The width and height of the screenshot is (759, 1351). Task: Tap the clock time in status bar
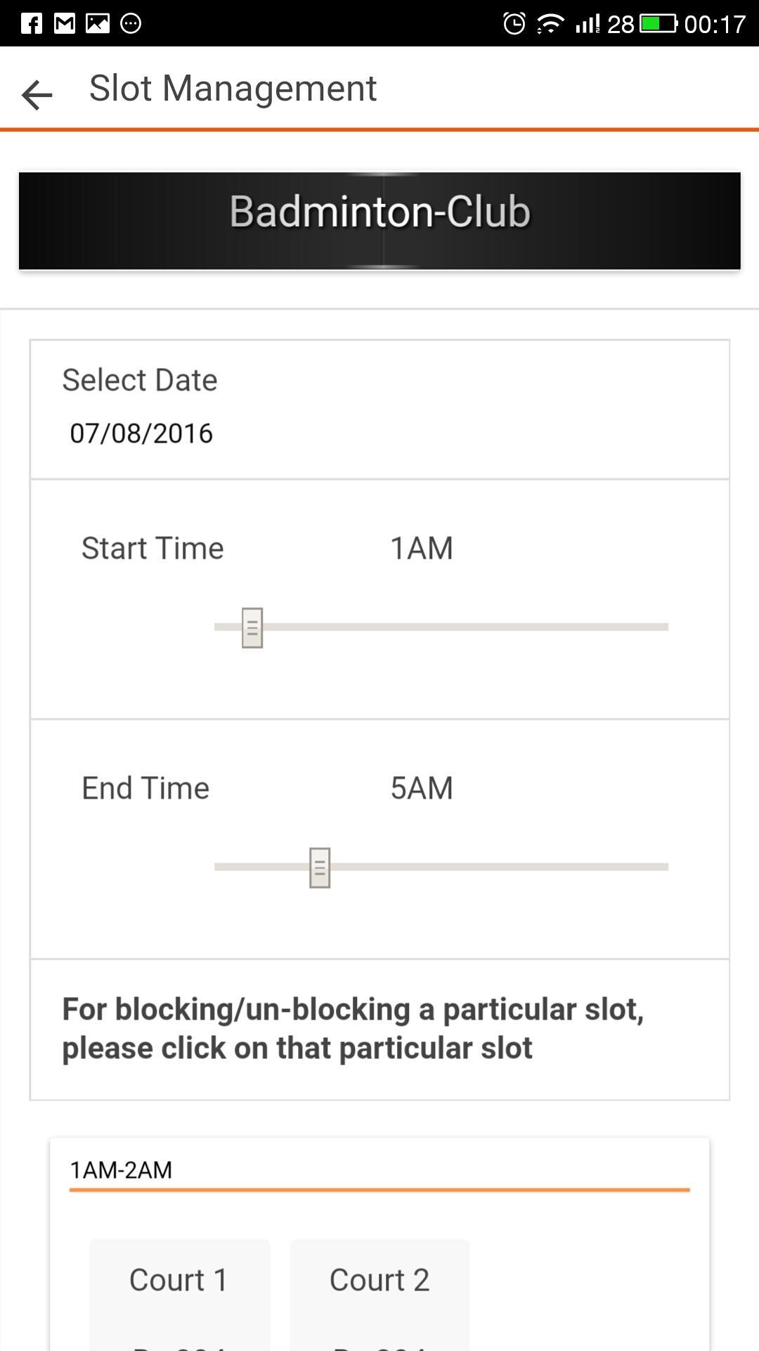(715, 25)
